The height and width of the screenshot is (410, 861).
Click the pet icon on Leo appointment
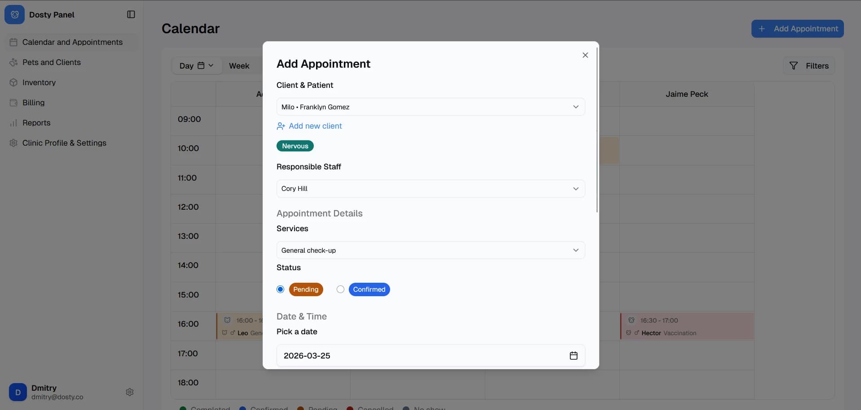tap(227, 320)
